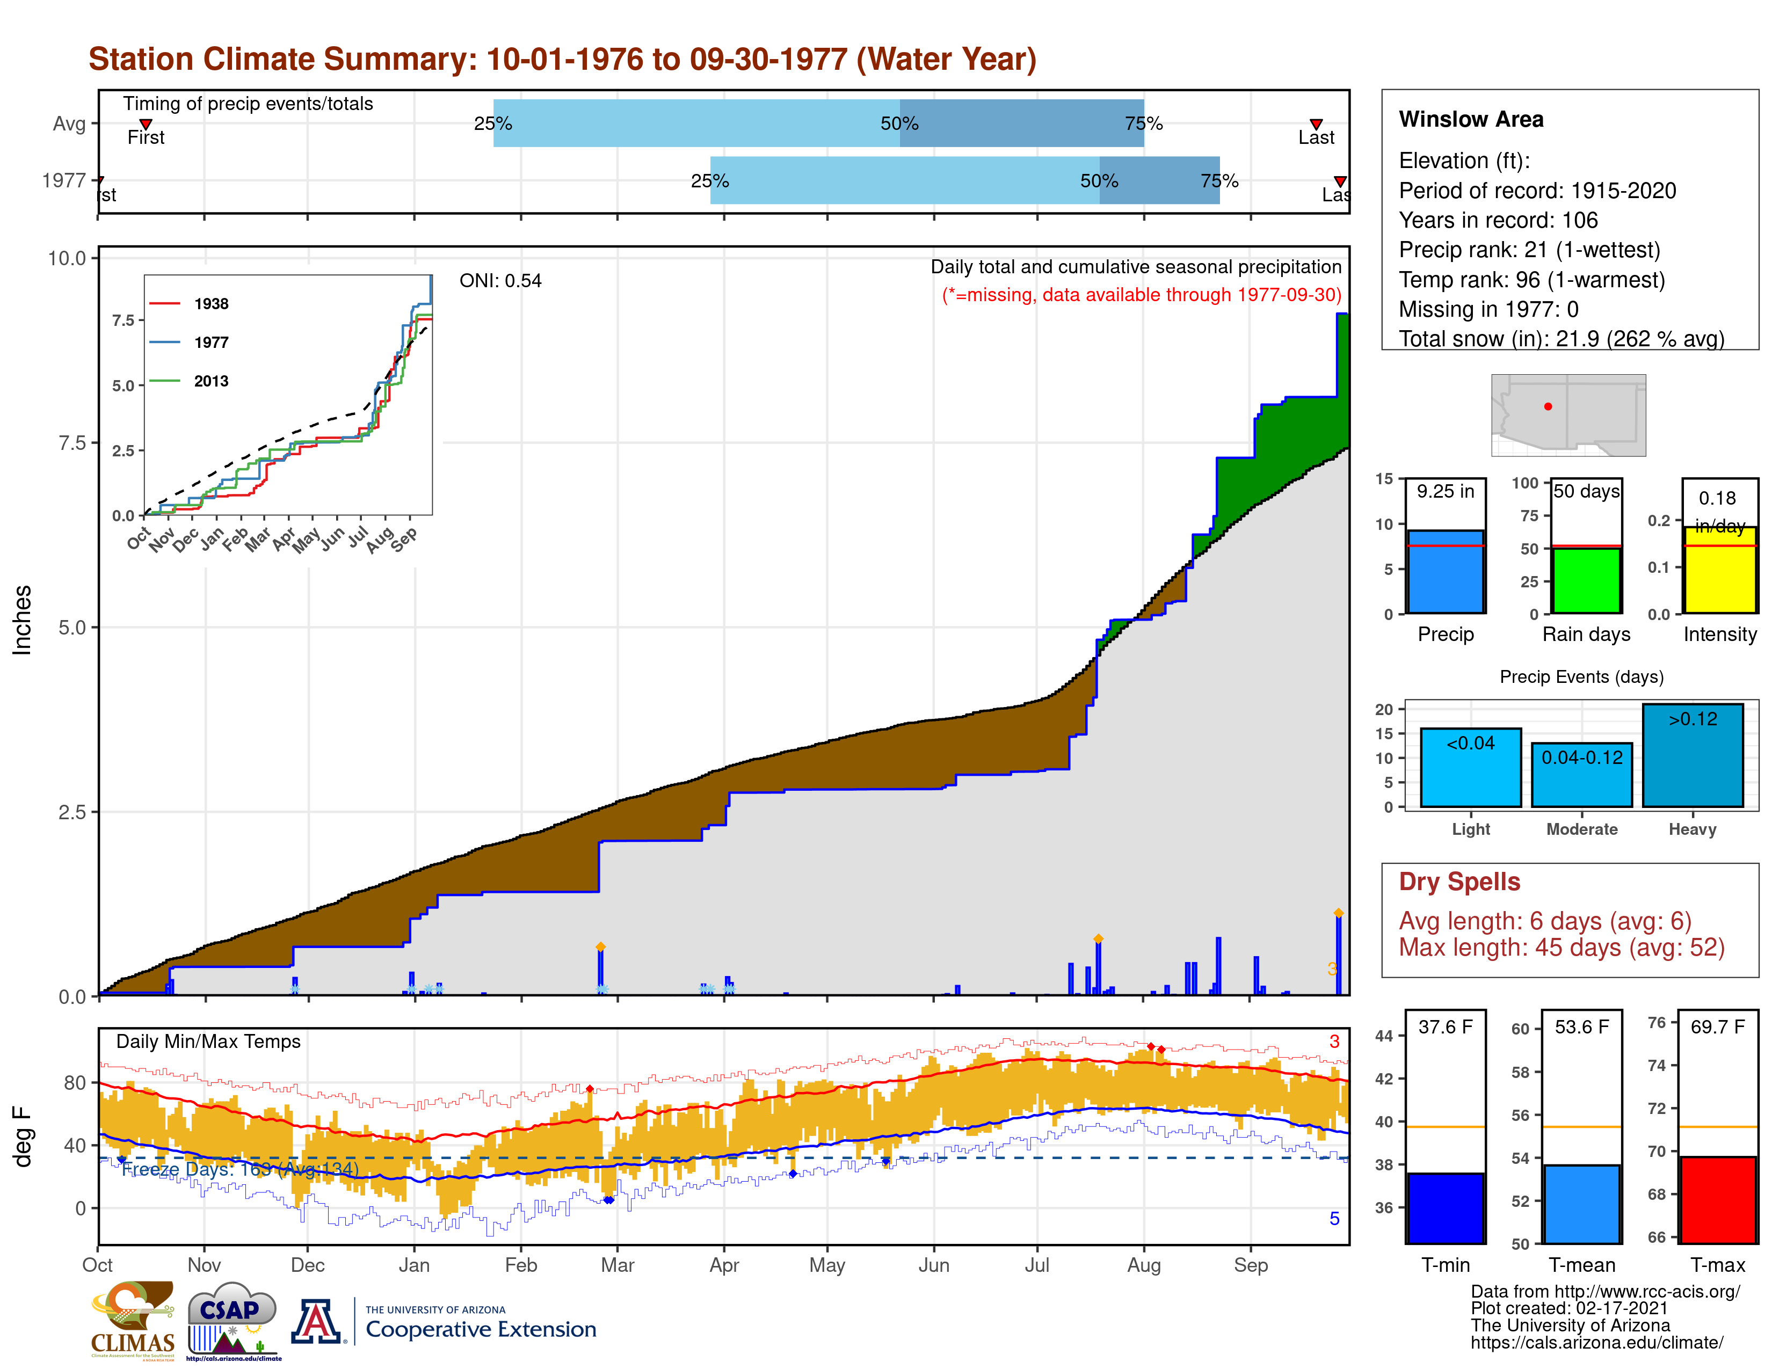This screenshot has width=1772, height=1369.
Task: Click the orange diamond above late-February precip spike
Action: click(x=600, y=946)
